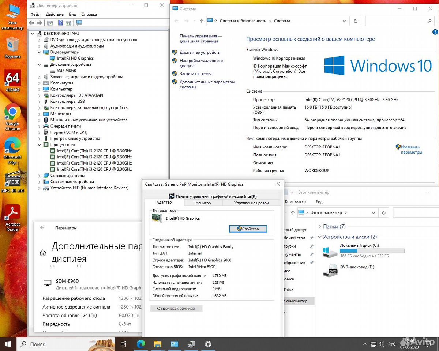Click Local disk (C:) usage bar
This screenshot has width=439, height=351.
coord(372,251)
